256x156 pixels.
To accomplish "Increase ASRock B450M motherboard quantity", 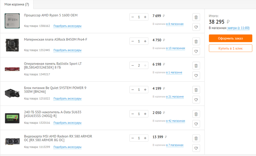I will pos(145,41).
